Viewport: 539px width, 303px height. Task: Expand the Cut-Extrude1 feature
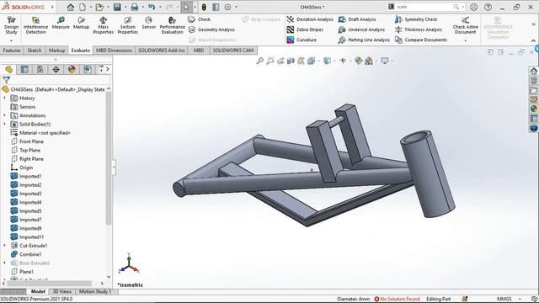(x=4, y=246)
